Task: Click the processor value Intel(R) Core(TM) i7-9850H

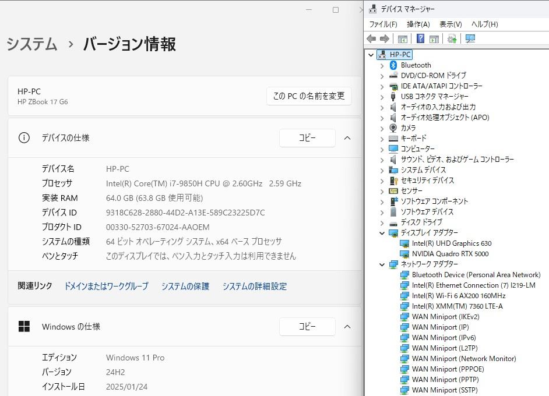Action: click(x=203, y=183)
